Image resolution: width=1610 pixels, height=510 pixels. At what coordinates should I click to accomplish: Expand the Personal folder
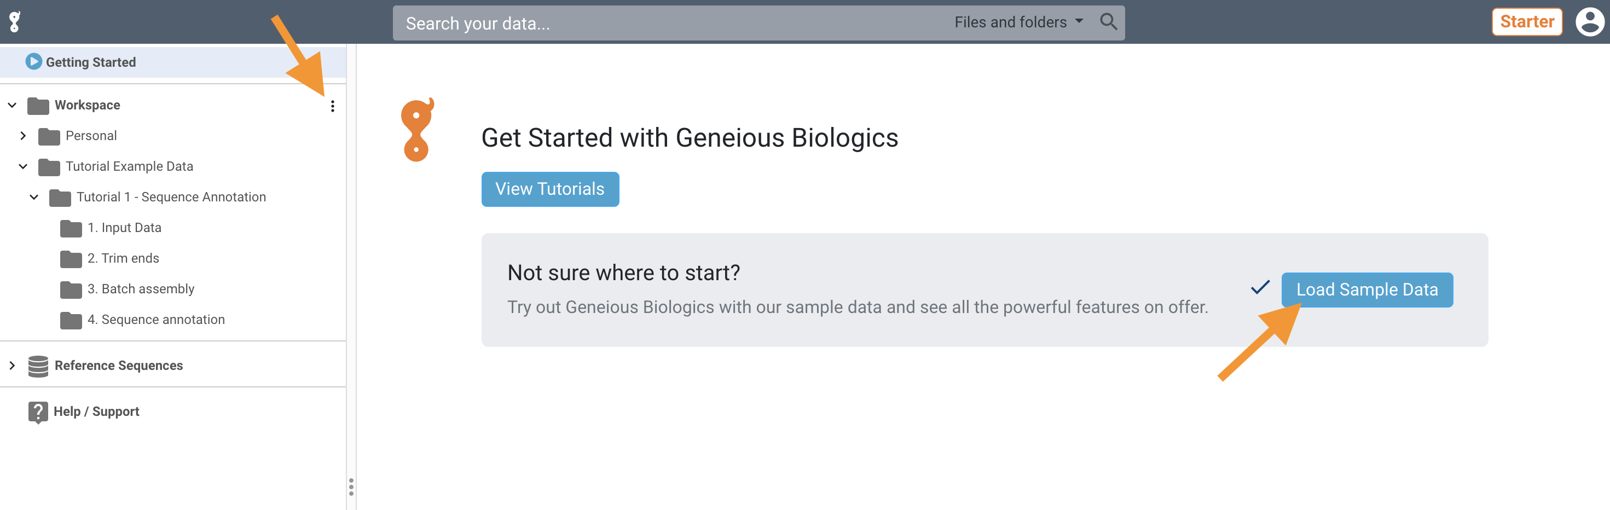tap(23, 136)
